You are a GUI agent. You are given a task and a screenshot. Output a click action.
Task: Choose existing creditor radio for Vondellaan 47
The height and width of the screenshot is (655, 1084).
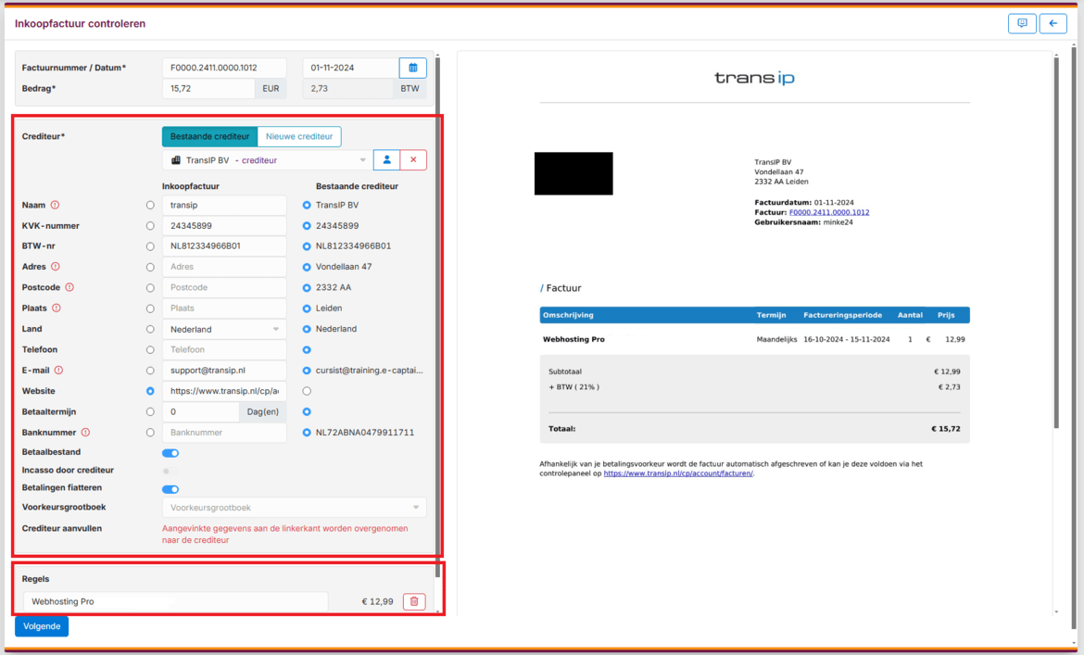307,267
